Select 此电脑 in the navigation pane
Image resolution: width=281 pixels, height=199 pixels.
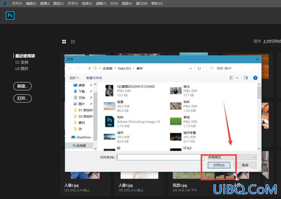coord(79,146)
